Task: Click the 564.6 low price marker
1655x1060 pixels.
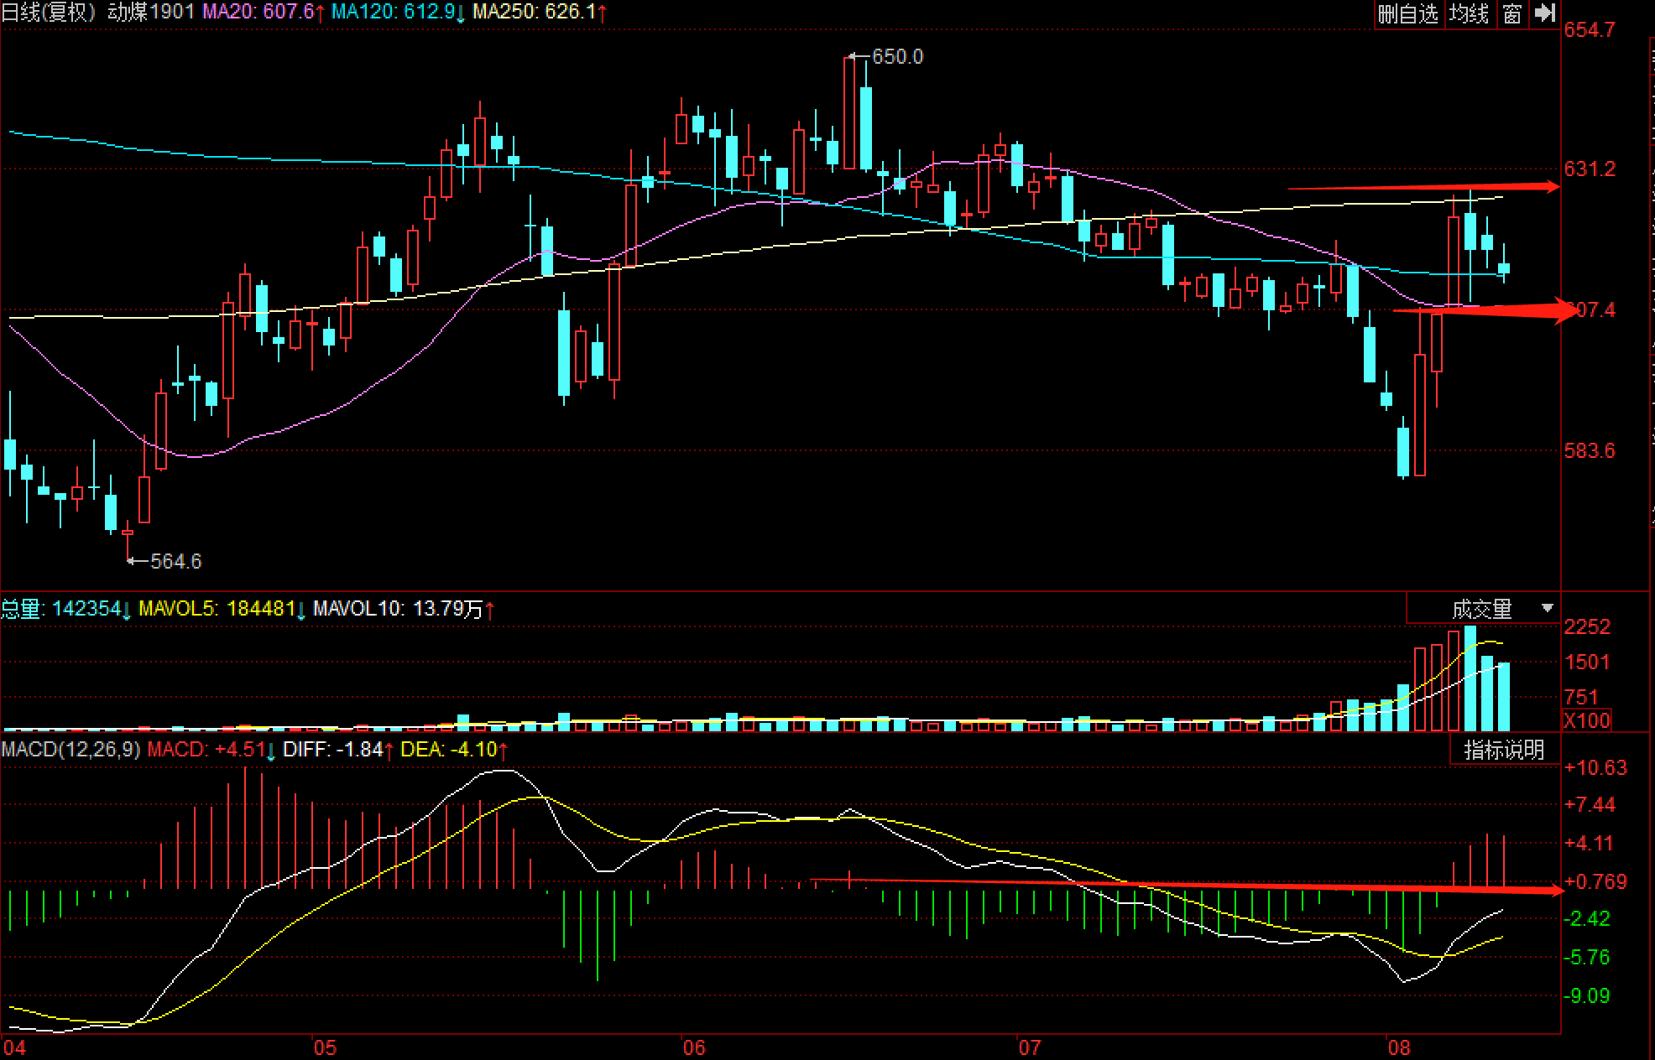Action: pyautogui.click(x=175, y=561)
